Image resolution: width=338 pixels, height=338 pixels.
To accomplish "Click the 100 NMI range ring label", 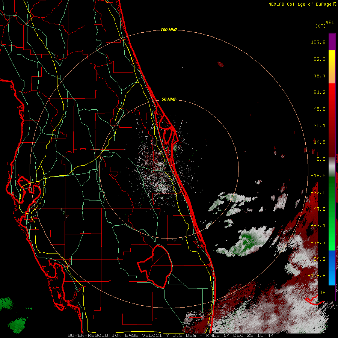I will click(x=169, y=30).
